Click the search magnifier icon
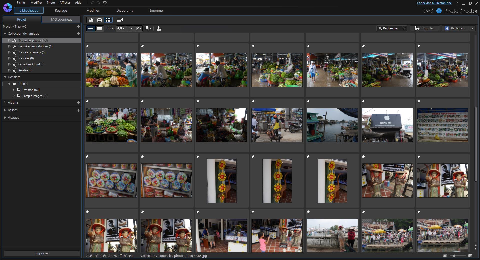Viewport: 480px width, 260px height. point(380,28)
